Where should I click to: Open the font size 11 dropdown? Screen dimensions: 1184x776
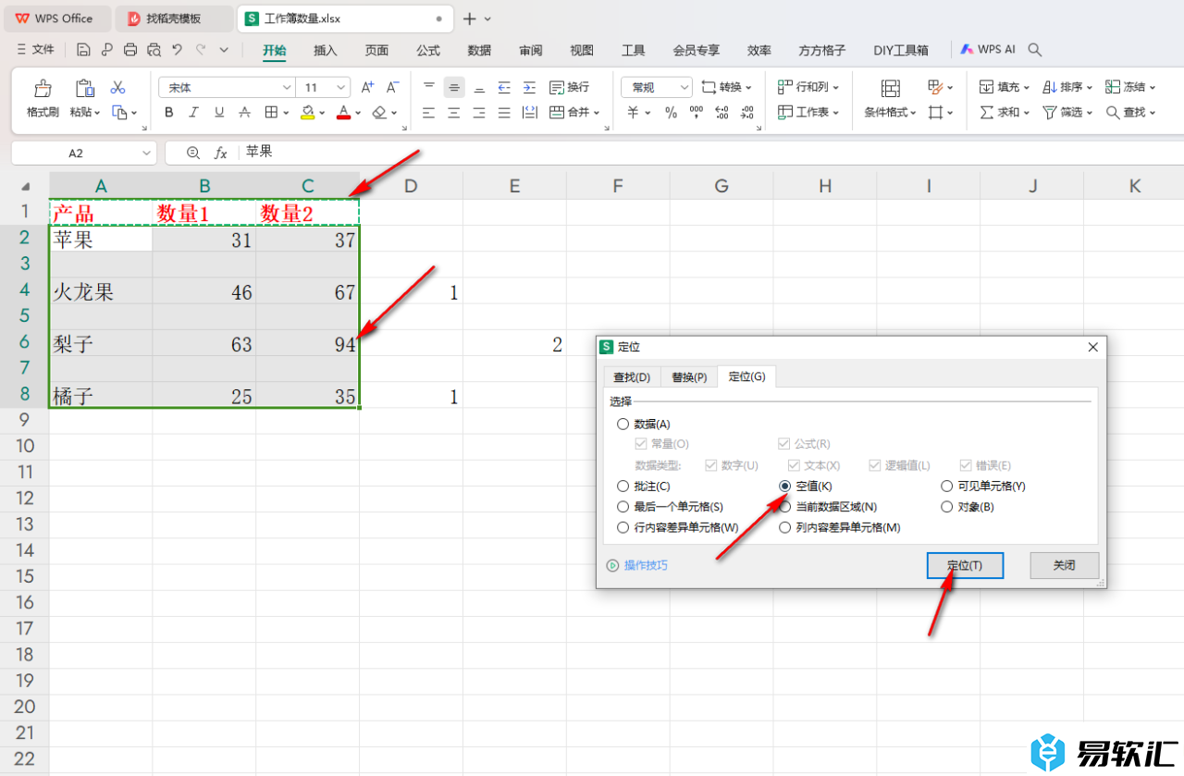pos(341,88)
